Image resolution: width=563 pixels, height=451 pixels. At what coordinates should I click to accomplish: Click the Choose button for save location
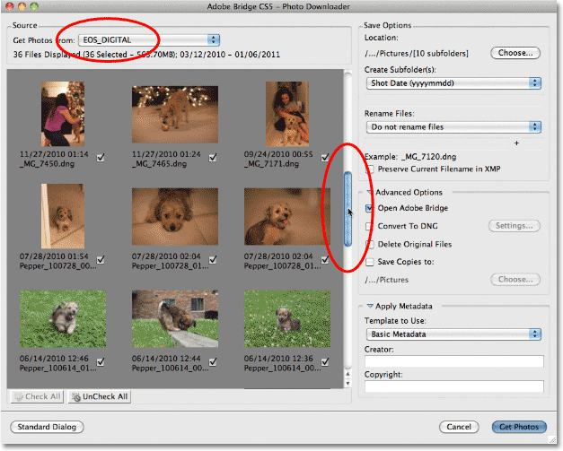(515, 53)
